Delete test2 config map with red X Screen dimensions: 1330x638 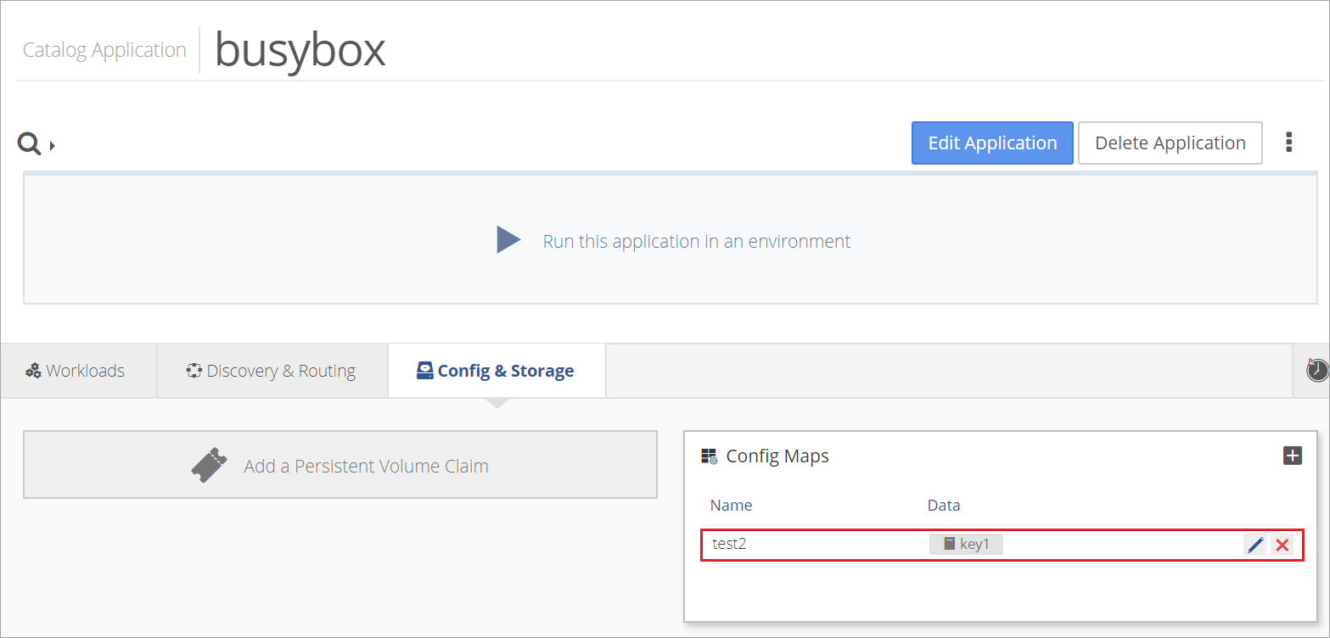[1282, 545]
